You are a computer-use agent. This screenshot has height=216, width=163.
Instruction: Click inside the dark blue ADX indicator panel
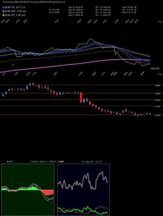[x=83, y=190]
